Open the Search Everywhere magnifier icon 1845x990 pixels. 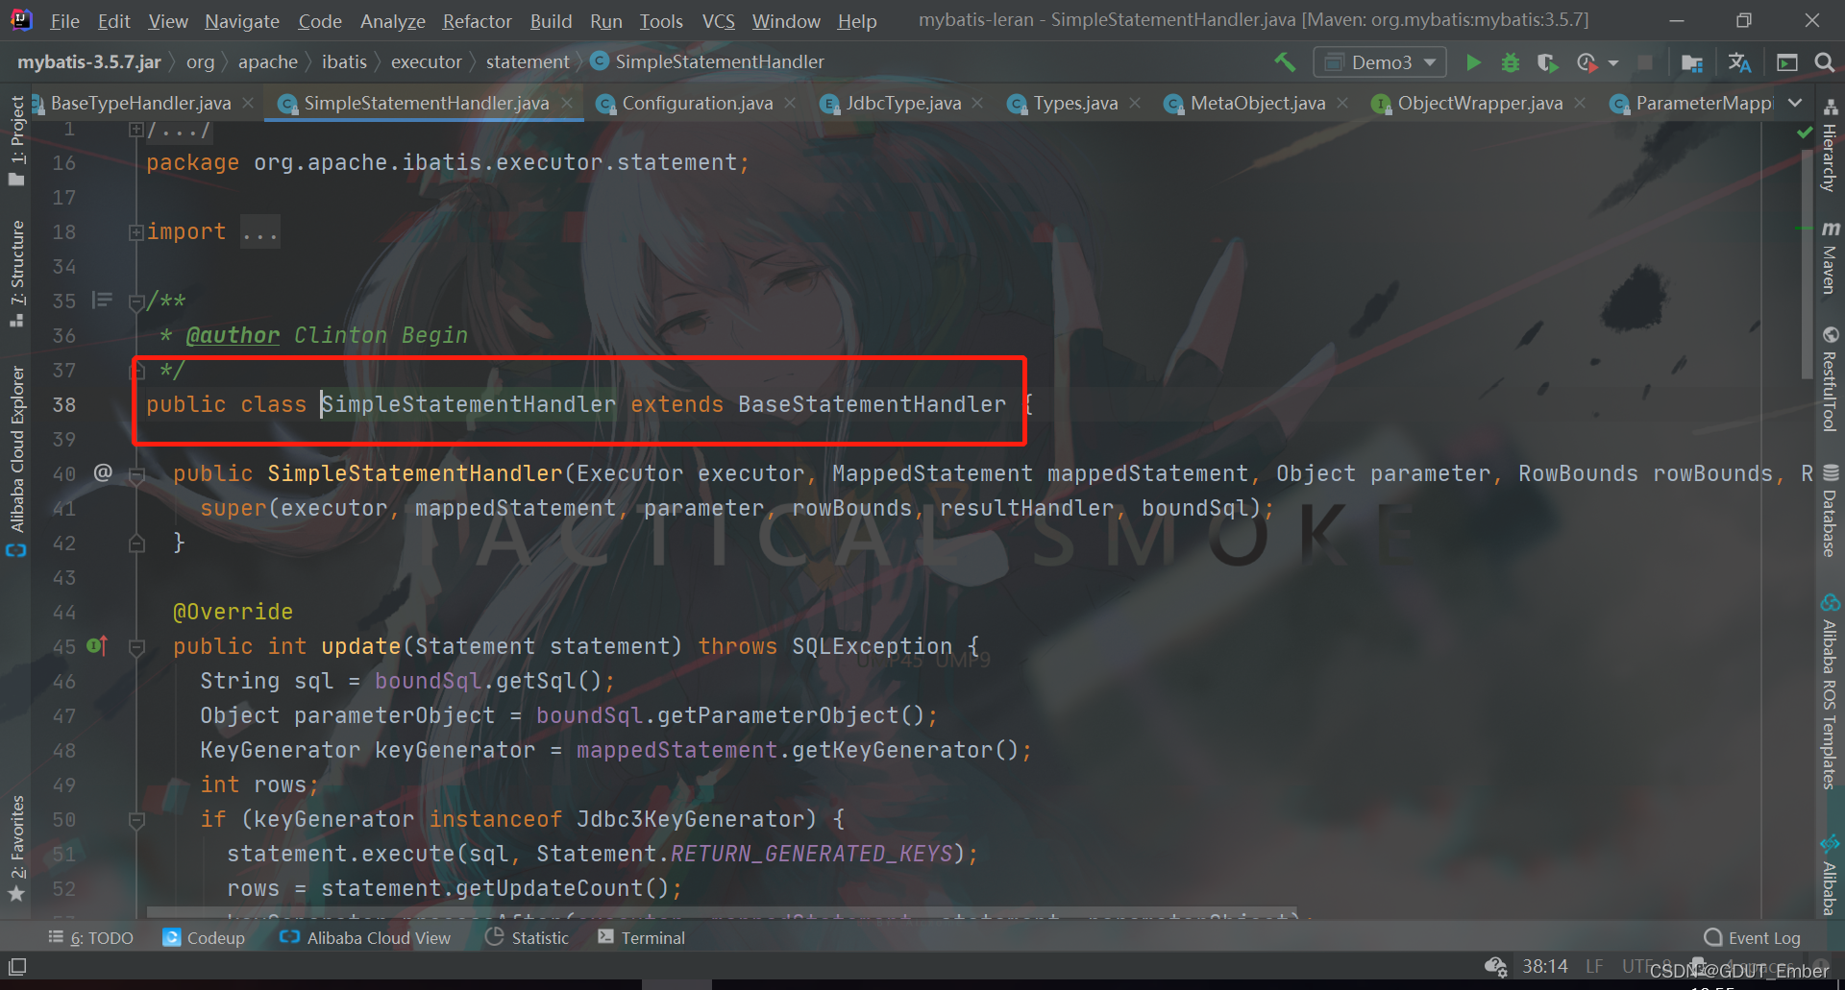click(x=1824, y=62)
